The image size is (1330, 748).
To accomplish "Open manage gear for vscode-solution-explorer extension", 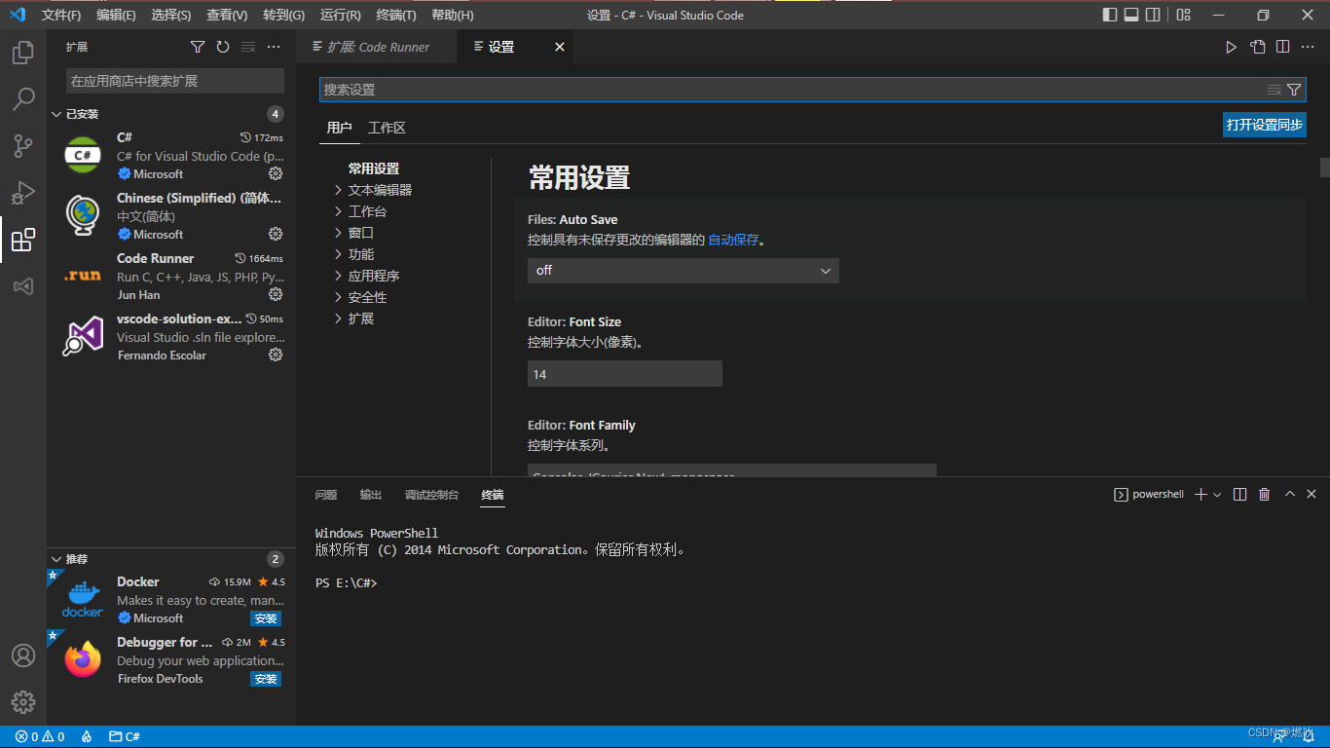I will coord(276,355).
